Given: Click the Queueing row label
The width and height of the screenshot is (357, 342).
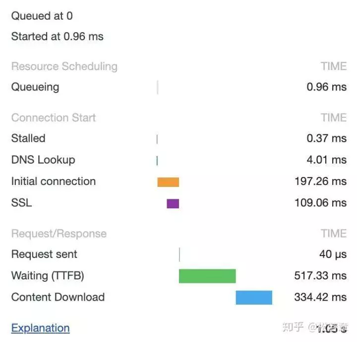Looking at the screenshot, I should [x=35, y=87].
